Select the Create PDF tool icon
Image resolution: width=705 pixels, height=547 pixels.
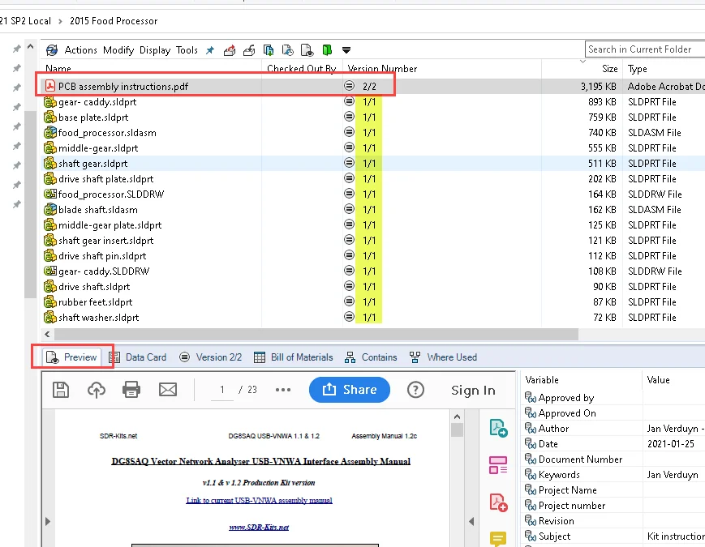tap(498, 502)
